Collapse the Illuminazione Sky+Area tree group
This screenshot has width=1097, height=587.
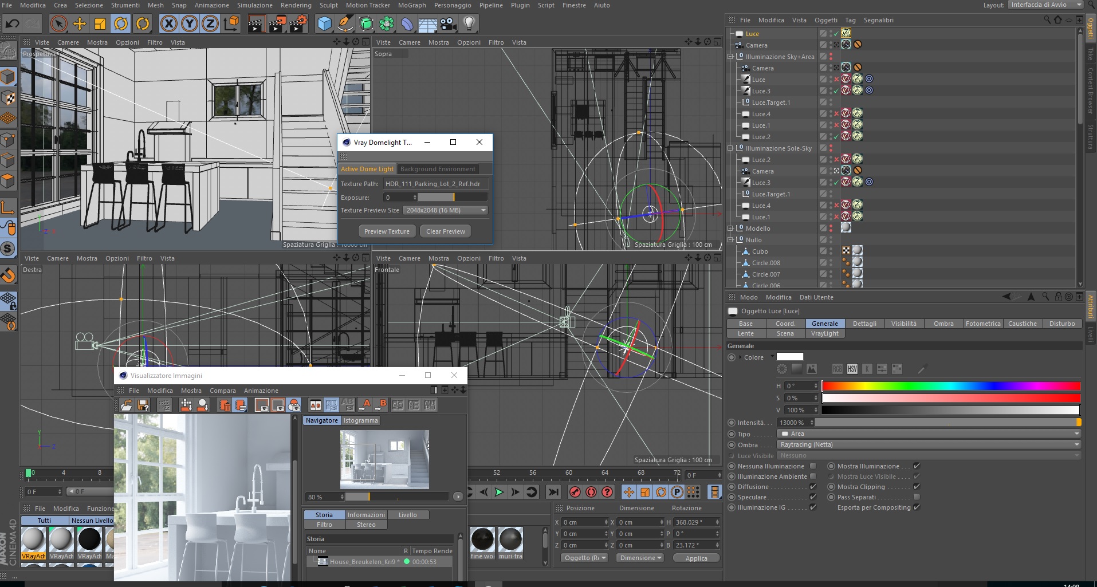[x=730, y=57]
